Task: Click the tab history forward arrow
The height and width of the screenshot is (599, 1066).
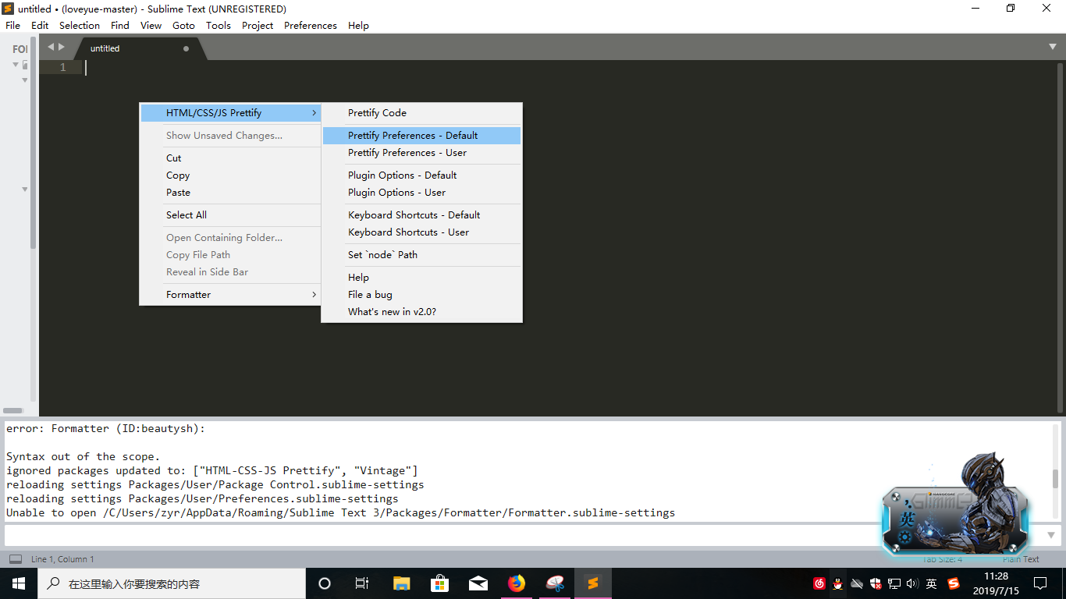Action: (62, 47)
